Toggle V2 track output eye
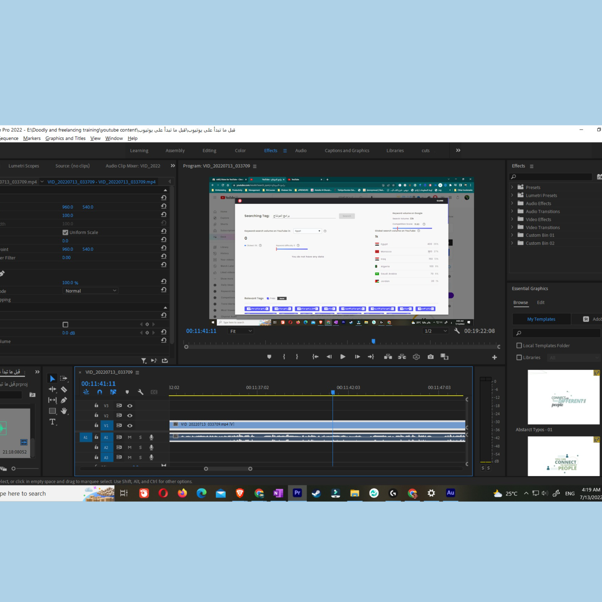Screen dimensions: 602x602 (130, 415)
